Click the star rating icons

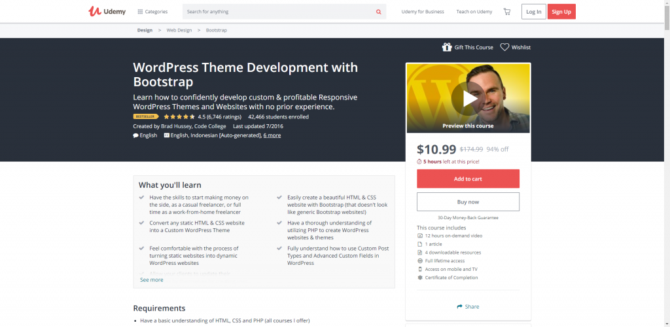[179, 116]
